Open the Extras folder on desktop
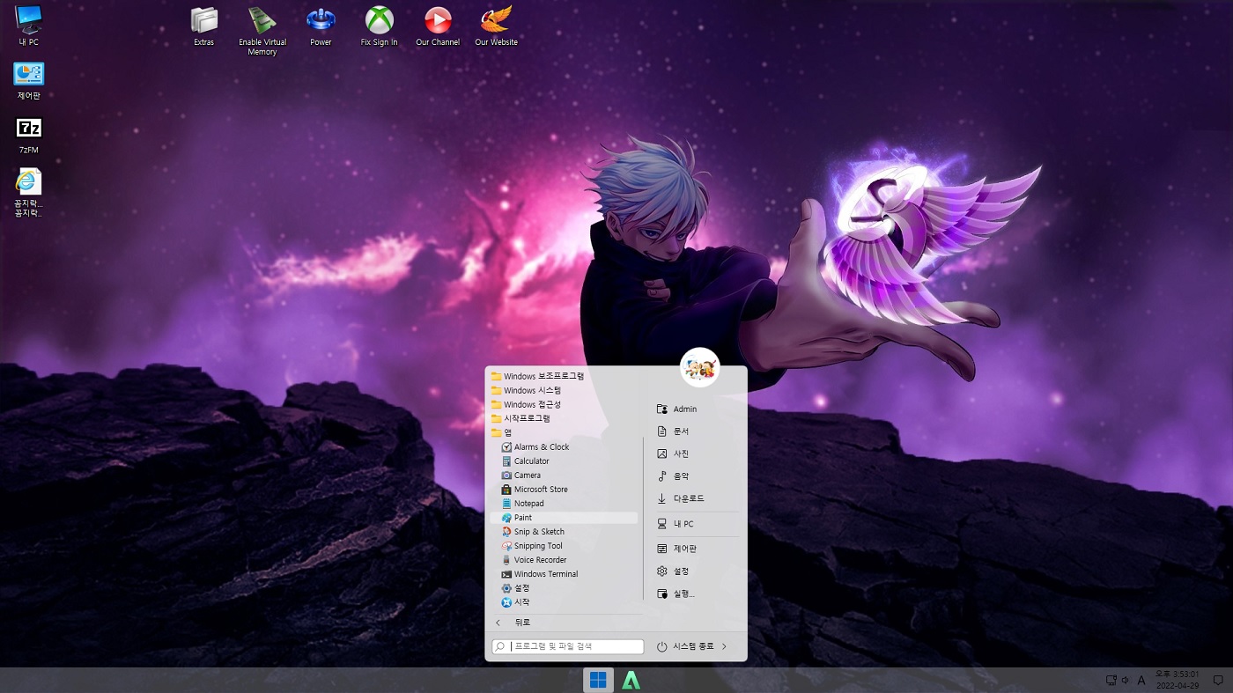Screen dimensions: 1233x693 pyautogui.click(x=204, y=26)
